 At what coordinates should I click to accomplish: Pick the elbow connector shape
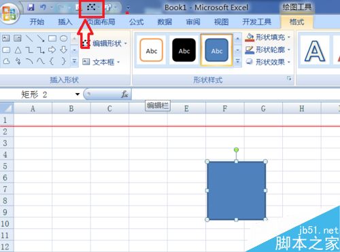click(29, 50)
